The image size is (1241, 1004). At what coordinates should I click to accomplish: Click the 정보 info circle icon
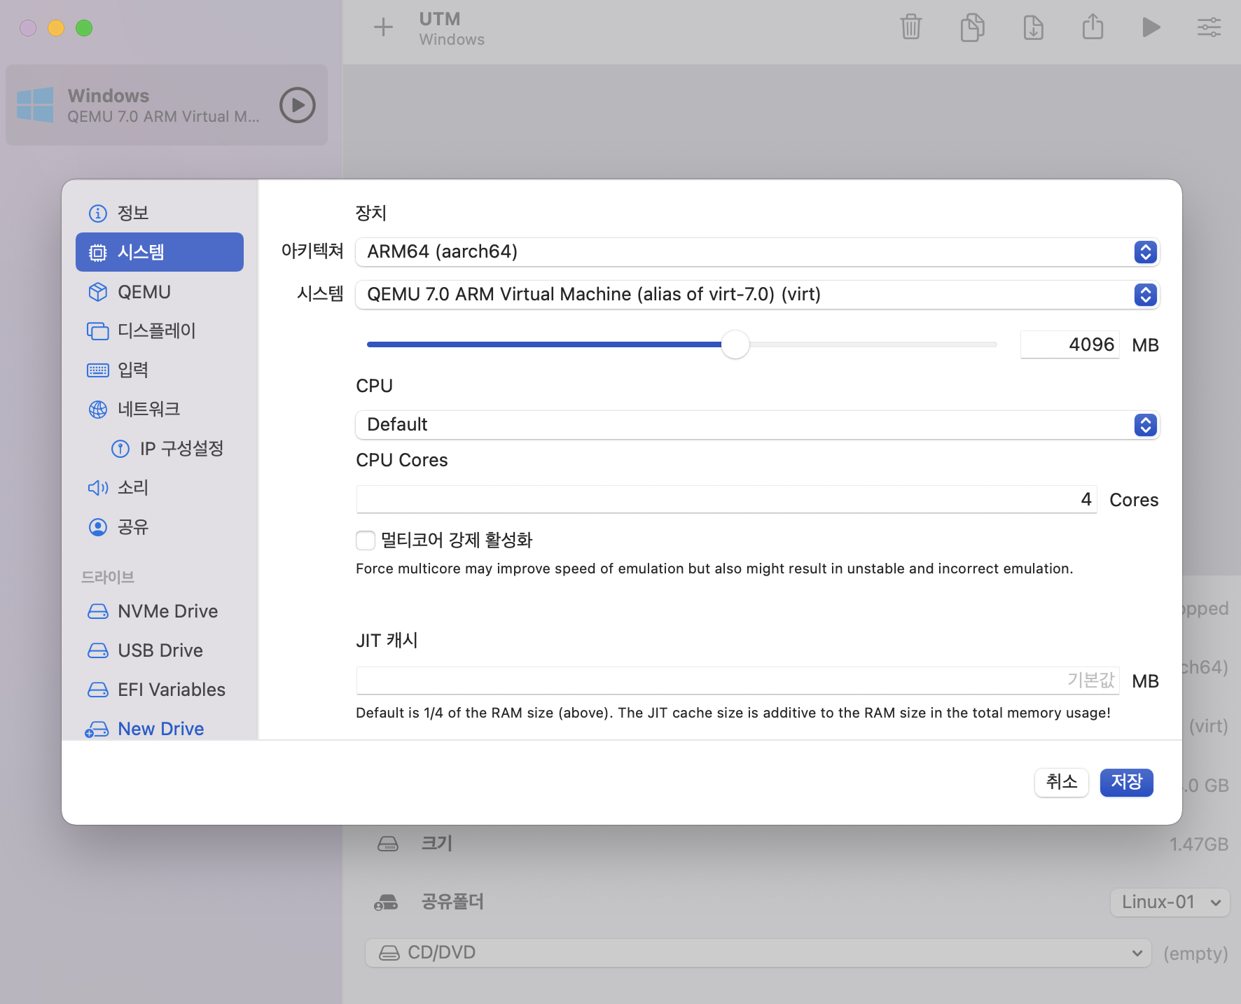pos(98,213)
